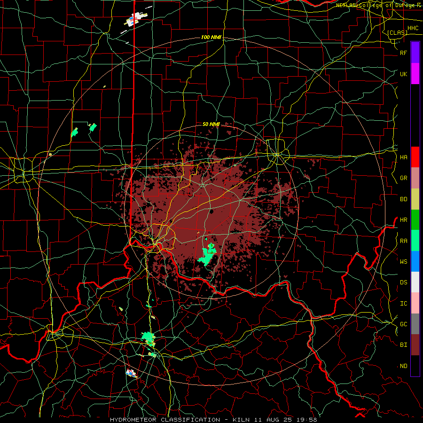
Task: Click the HR legend label
Action: [404, 220]
